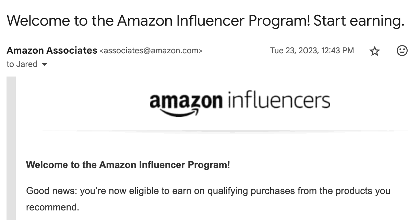
Task: Click "Start earning." in the subject
Action: (359, 20)
